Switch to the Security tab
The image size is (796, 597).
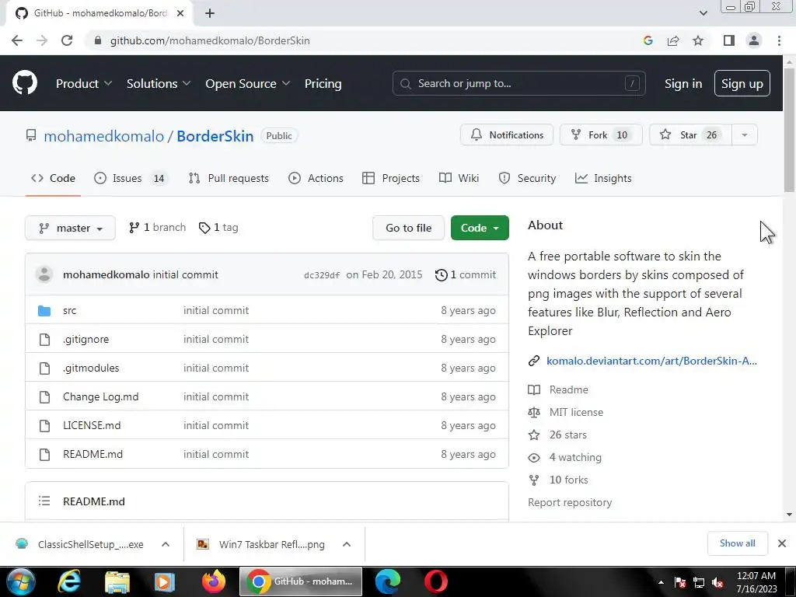coord(528,178)
